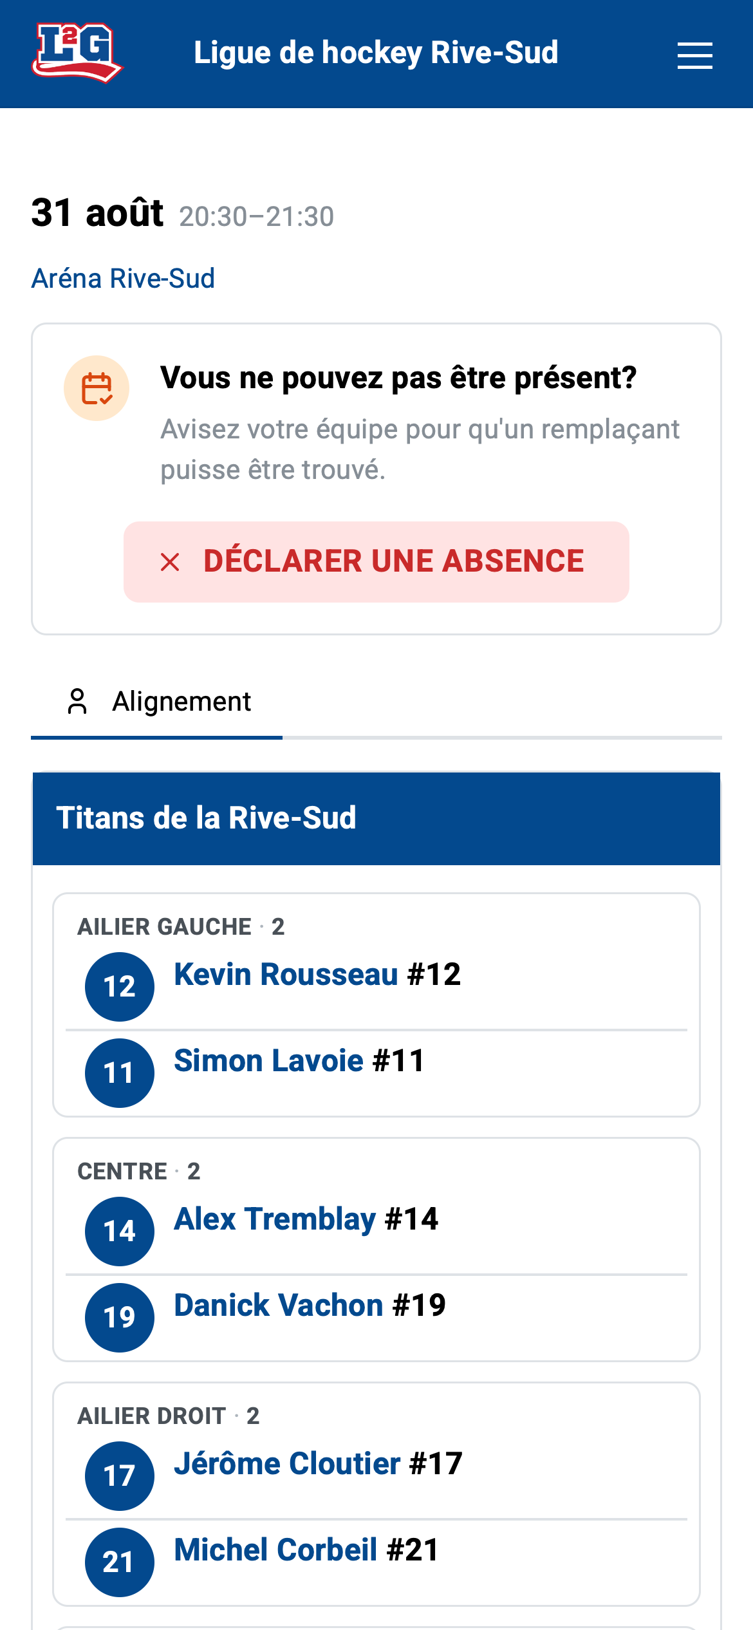
Task: Click the L2G league logo
Action: pyautogui.click(x=77, y=53)
